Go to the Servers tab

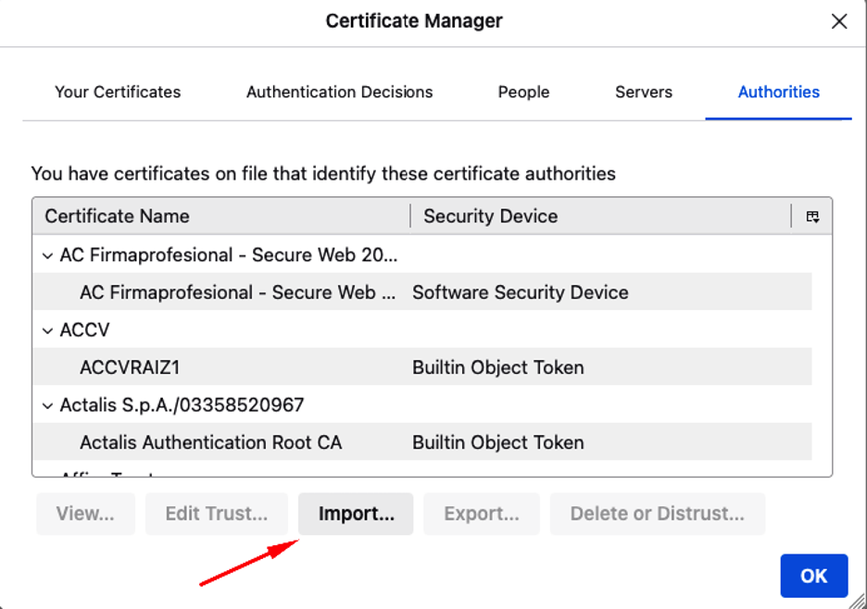[644, 92]
